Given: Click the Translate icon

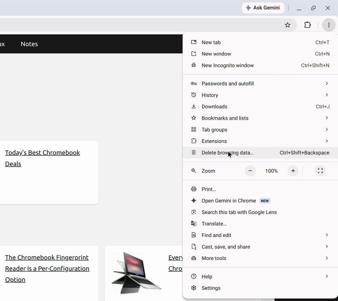Looking at the screenshot, I should coord(194,223).
